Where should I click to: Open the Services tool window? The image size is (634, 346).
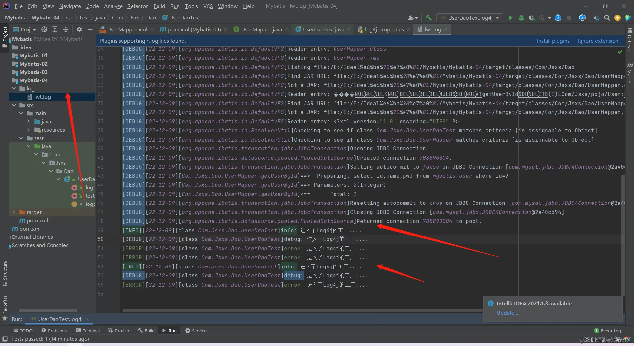(197, 331)
